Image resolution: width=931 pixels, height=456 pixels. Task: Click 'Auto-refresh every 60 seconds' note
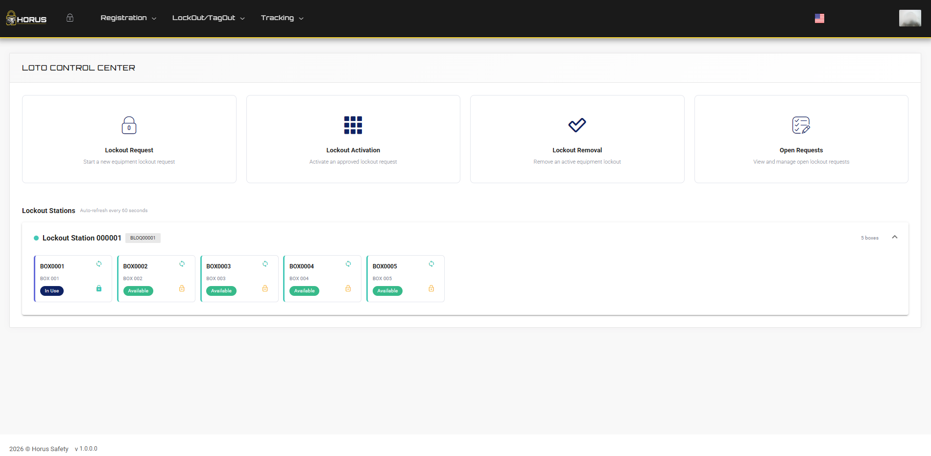click(114, 211)
